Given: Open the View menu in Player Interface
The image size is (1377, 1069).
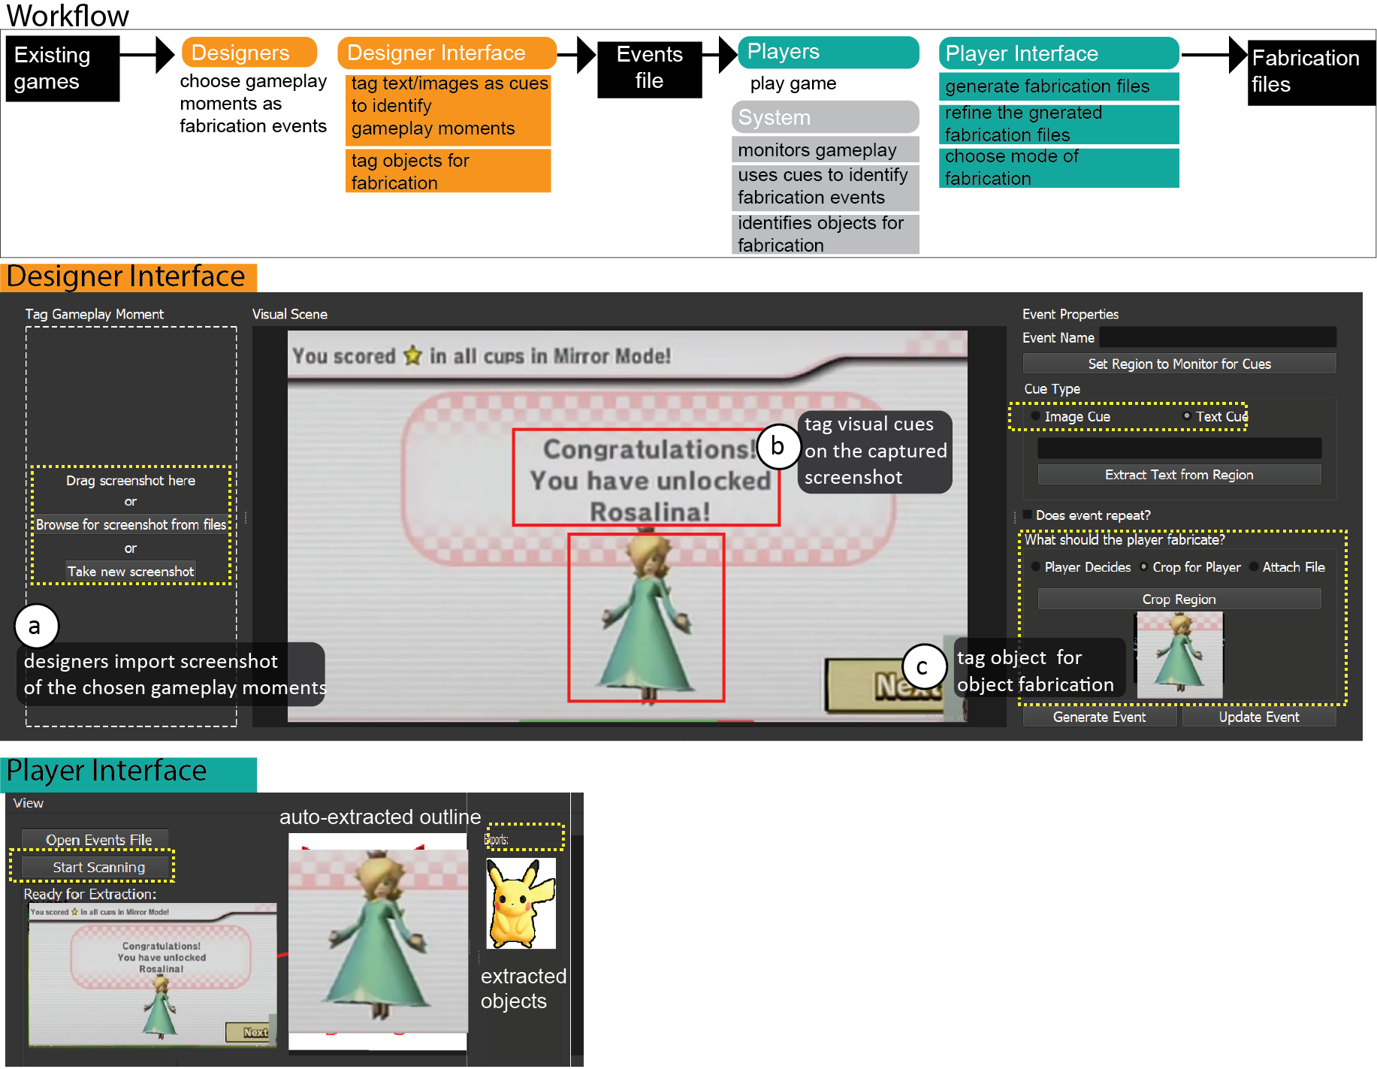Looking at the screenshot, I should (29, 803).
